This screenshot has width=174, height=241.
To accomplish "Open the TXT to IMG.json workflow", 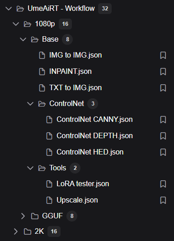I will (x=75, y=88).
